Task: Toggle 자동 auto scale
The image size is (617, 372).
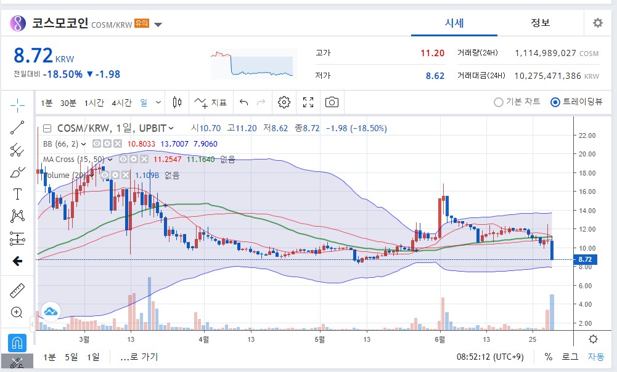Action: click(596, 357)
